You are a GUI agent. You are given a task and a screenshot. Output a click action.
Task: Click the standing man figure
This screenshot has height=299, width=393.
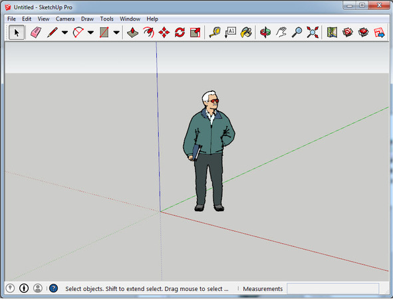coord(209,151)
